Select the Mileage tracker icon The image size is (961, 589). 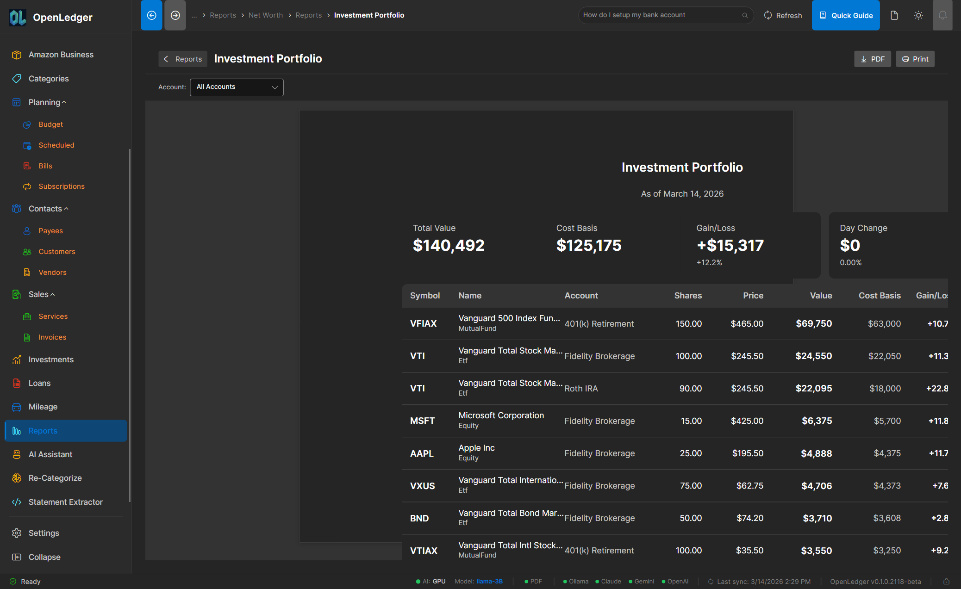(x=17, y=407)
